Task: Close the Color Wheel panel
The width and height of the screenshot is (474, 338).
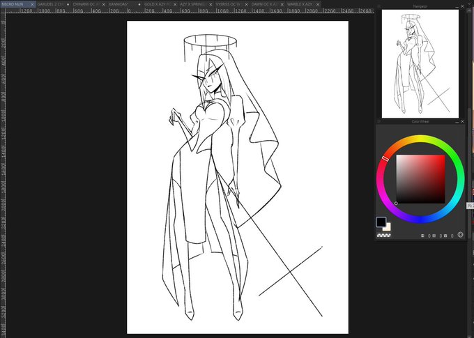Action: click(463, 121)
